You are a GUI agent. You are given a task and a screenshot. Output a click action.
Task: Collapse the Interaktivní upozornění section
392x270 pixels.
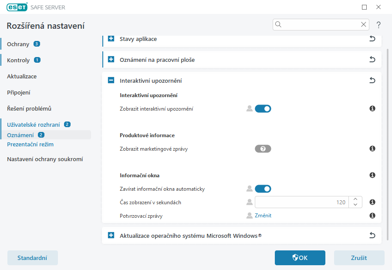pos(111,81)
